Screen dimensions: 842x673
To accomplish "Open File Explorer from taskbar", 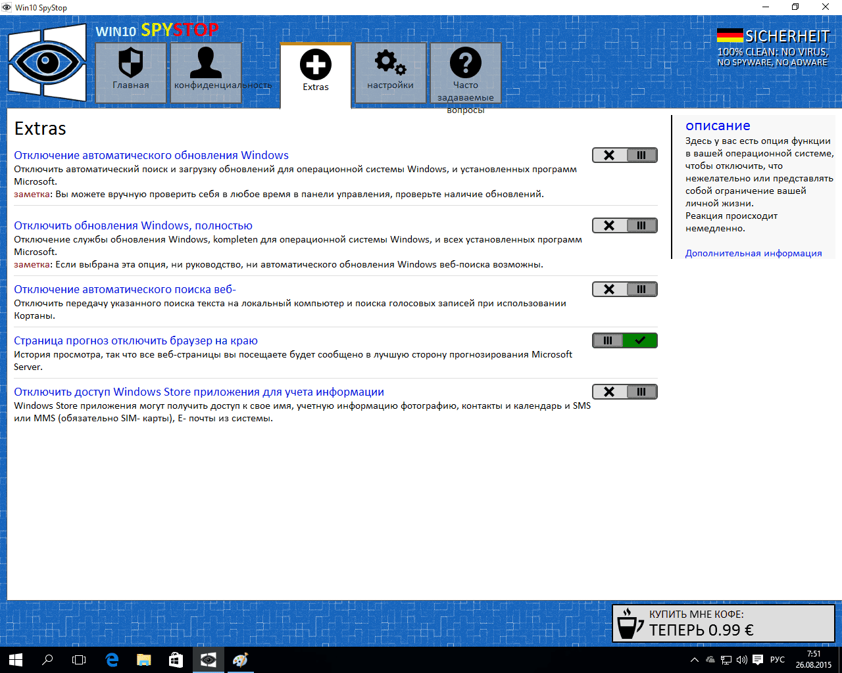I will coord(143,660).
